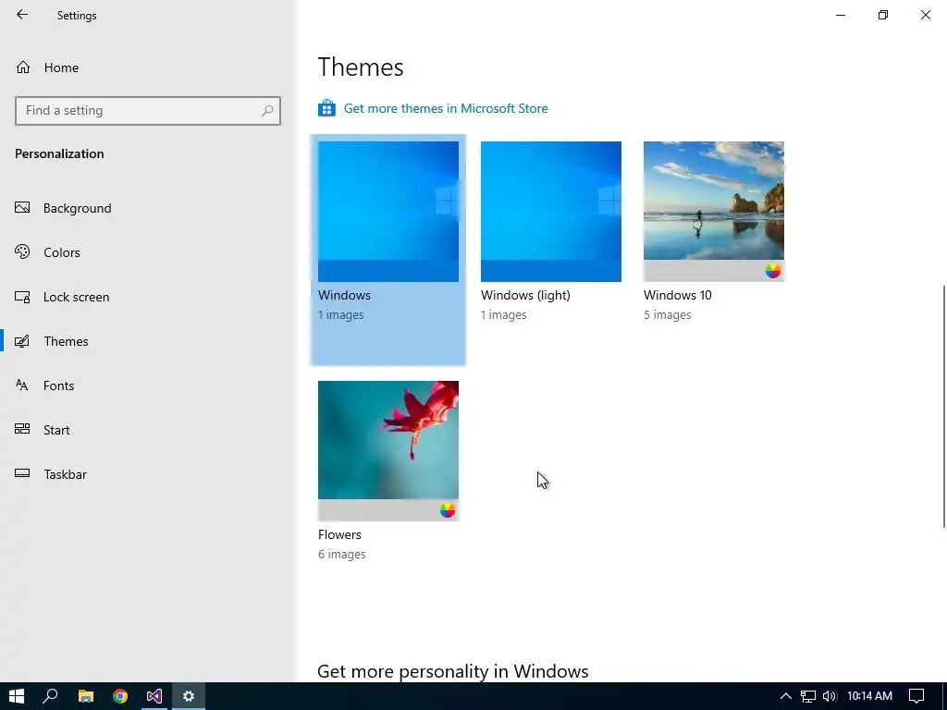Click 'Get more personality in Windows' heading
947x710 pixels.
(x=452, y=671)
